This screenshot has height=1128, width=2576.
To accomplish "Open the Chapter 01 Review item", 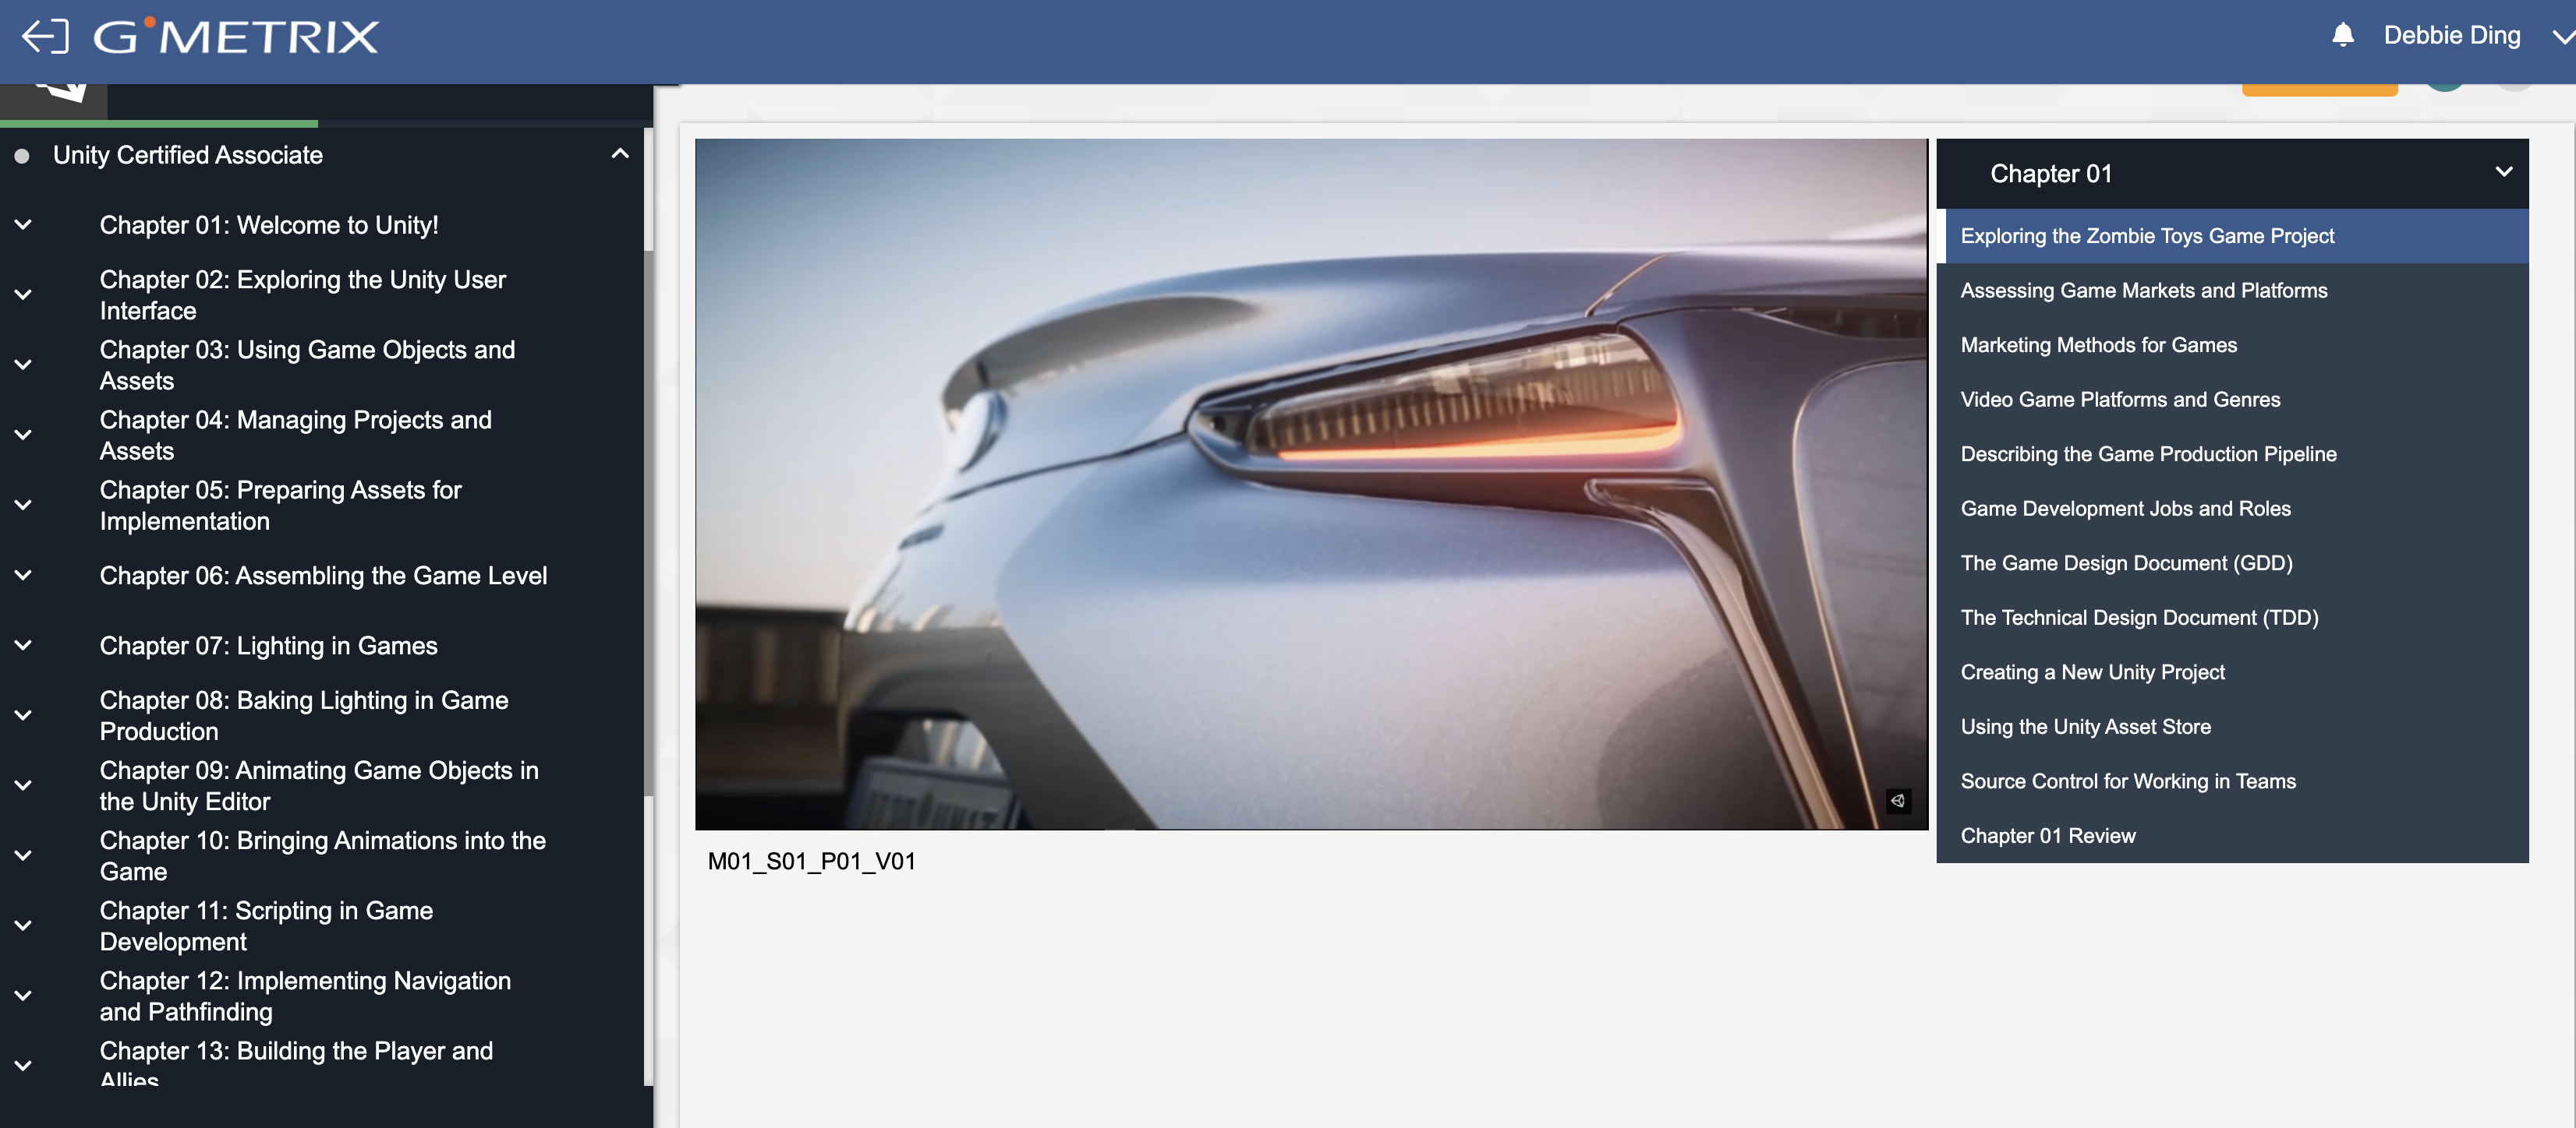I will 2047,835.
